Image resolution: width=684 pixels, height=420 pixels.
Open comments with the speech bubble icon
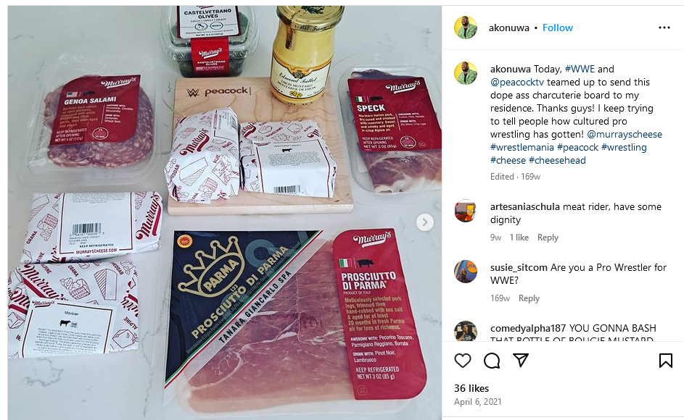coord(492,361)
